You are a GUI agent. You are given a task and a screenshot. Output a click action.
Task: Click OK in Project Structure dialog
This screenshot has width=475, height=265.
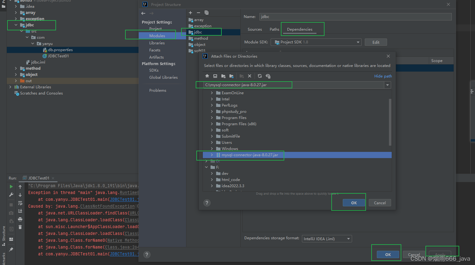[388, 254]
